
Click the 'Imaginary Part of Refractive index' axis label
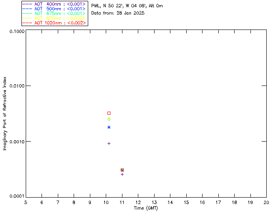click(x=5, y=113)
